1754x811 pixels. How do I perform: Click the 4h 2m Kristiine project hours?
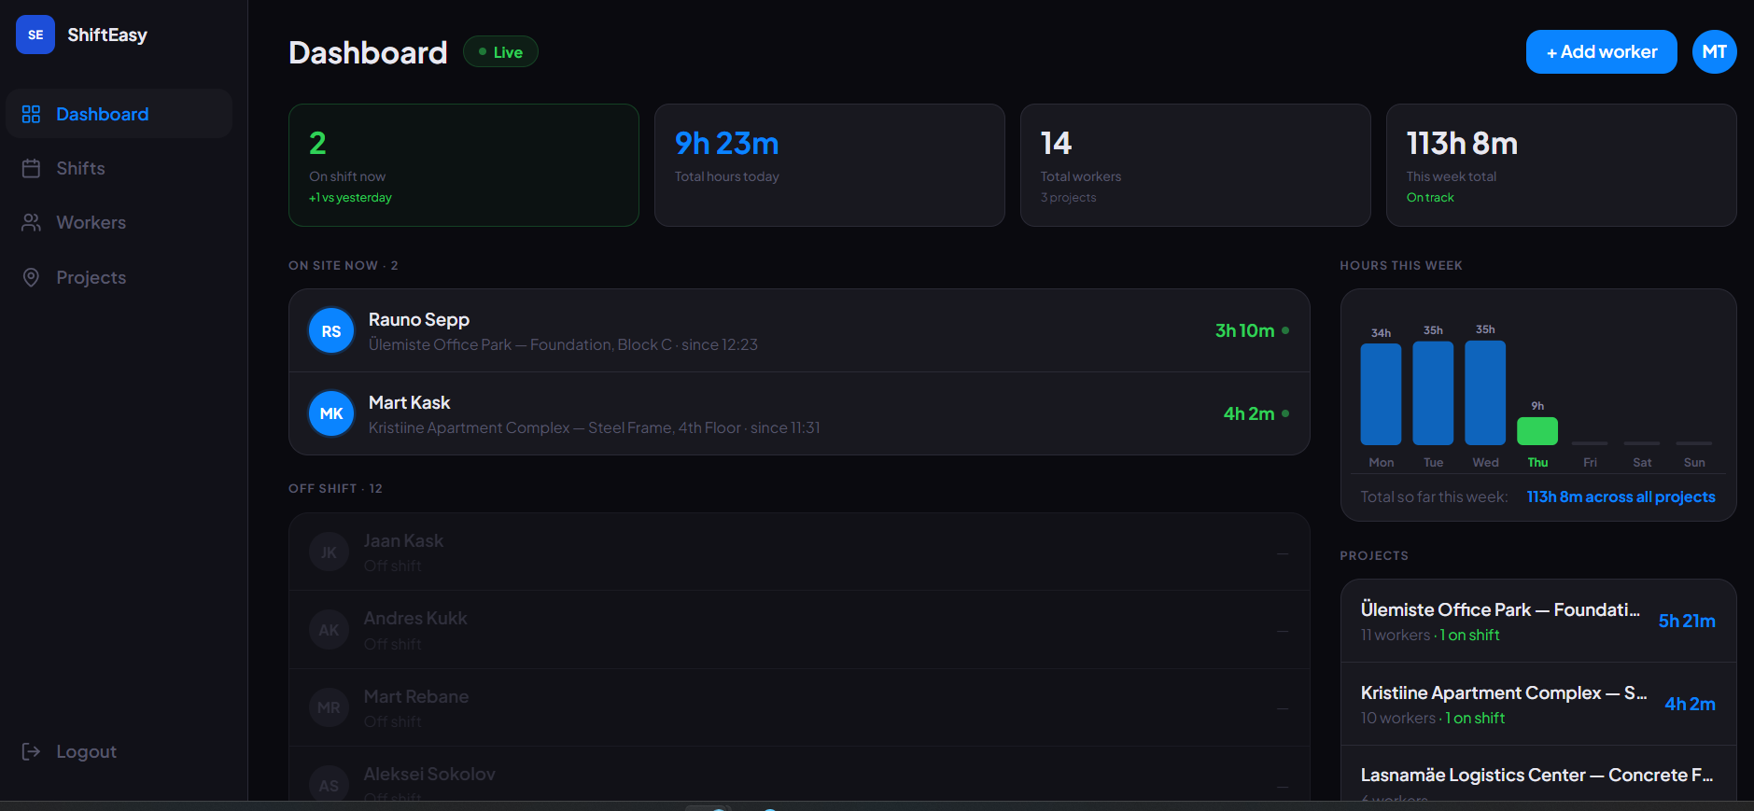coord(1690,704)
